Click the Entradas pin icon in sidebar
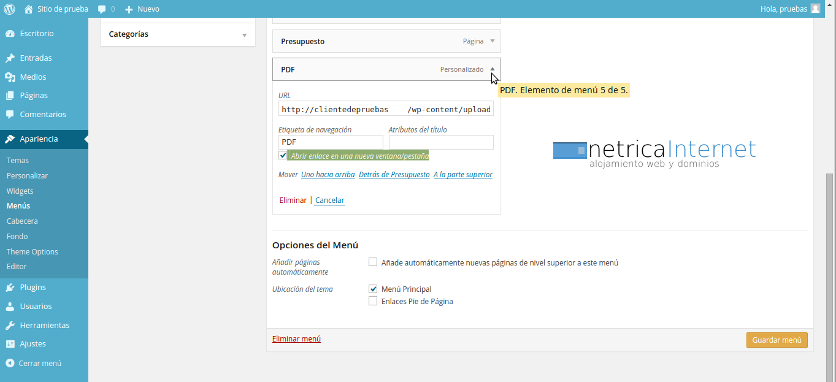The height and width of the screenshot is (382, 836). tap(10, 58)
